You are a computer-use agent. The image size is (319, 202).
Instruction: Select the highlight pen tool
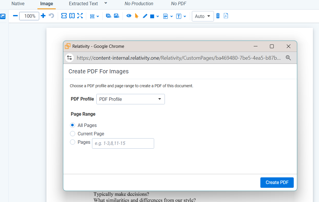tap(145, 16)
